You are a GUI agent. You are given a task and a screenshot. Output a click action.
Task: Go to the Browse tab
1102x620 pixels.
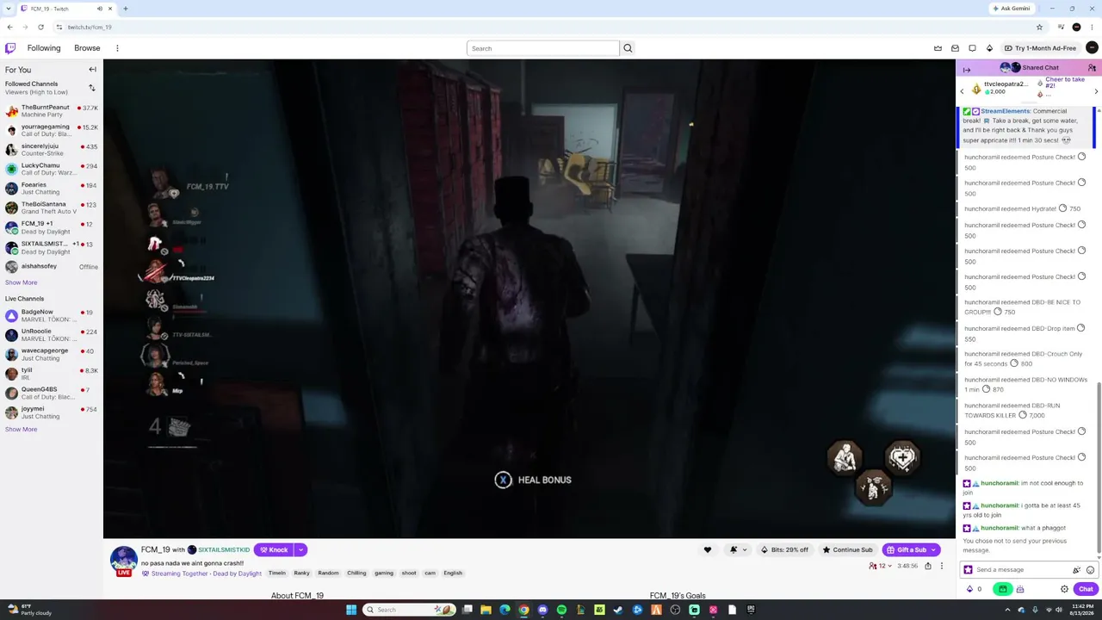pos(87,48)
